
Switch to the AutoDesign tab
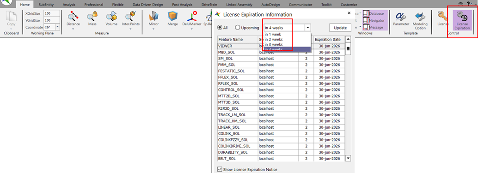270,5
